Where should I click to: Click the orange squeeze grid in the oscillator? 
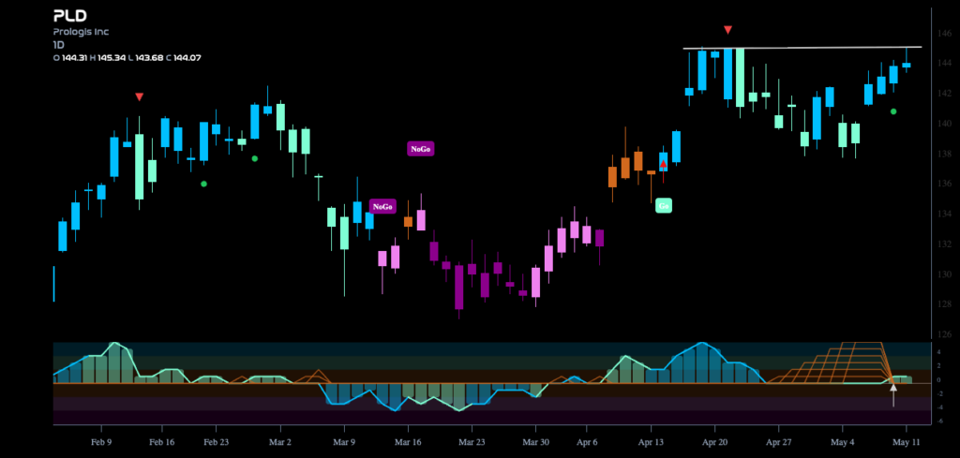832,362
